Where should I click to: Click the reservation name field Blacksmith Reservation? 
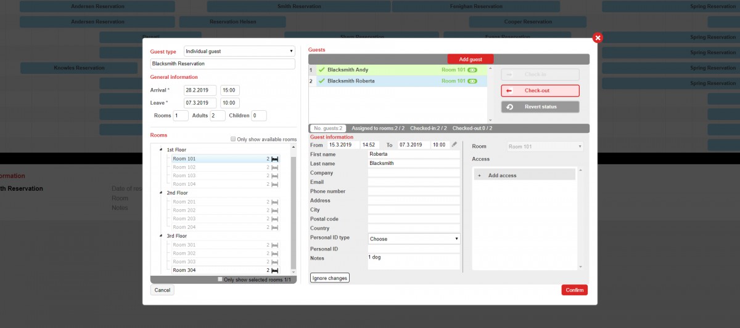(223, 63)
